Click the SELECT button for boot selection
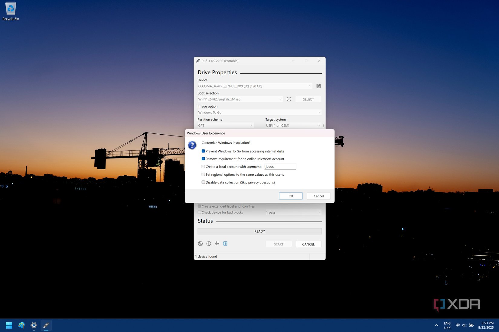This screenshot has height=332, width=499. [308, 99]
